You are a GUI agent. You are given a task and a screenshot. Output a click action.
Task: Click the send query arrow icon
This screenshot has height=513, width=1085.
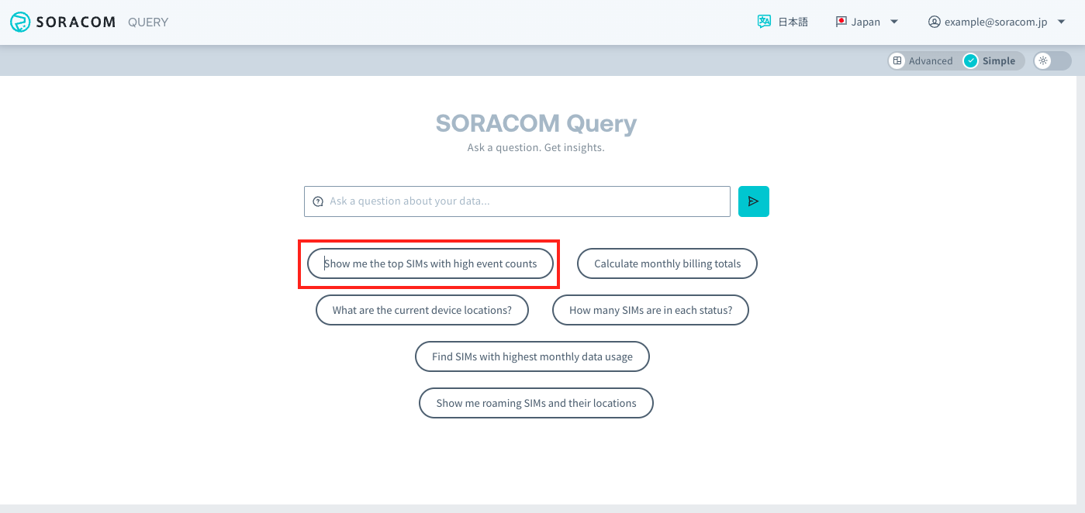tap(753, 201)
